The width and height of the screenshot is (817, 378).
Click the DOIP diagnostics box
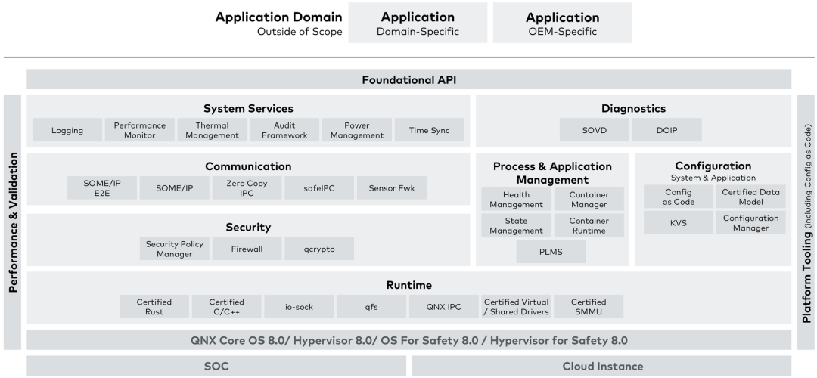pos(667,130)
